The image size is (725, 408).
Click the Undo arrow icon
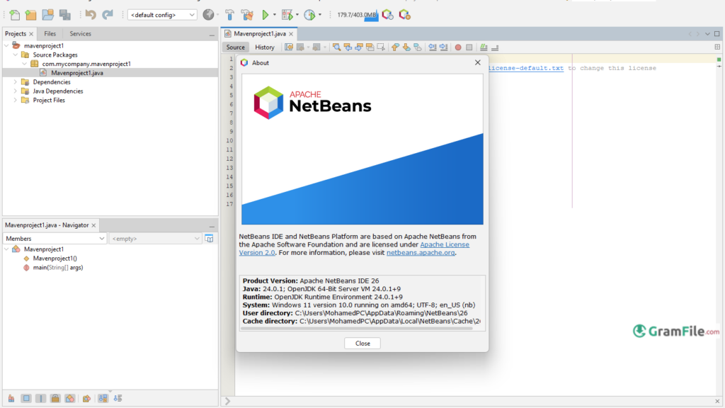[91, 15]
